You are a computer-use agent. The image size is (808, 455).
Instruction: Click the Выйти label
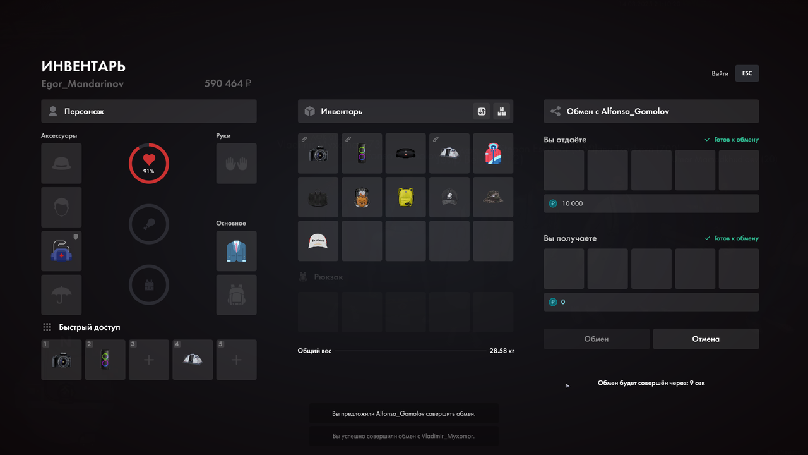720,73
